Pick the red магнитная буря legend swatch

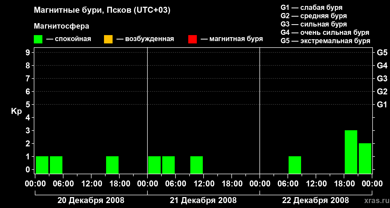point(192,39)
